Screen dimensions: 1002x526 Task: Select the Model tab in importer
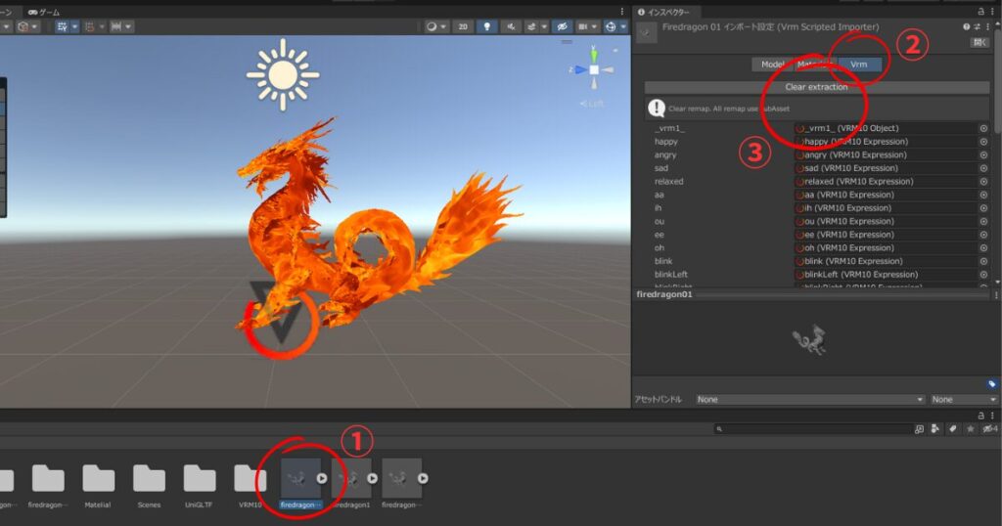[772, 65]
